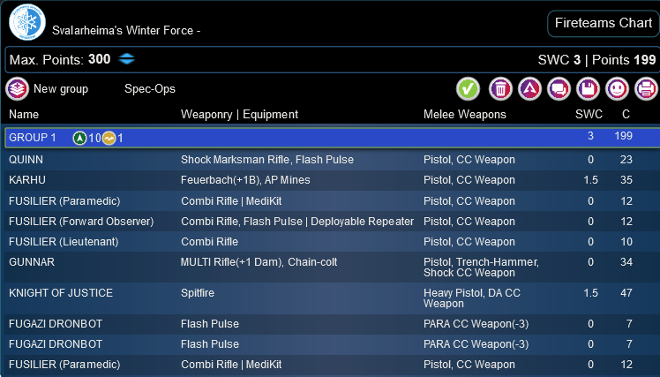Click the green checkmark validate icon
The image size is (660, 377).
tap(468, 89)
